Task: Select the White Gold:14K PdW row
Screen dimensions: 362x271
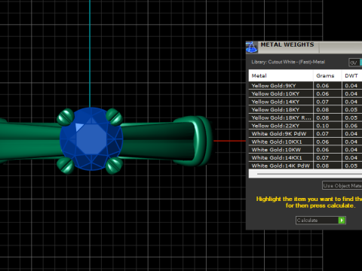Action: point(305,166)
